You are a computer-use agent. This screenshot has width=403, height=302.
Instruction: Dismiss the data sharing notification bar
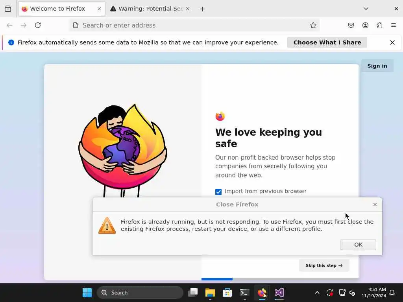click(x=392, y=42)
